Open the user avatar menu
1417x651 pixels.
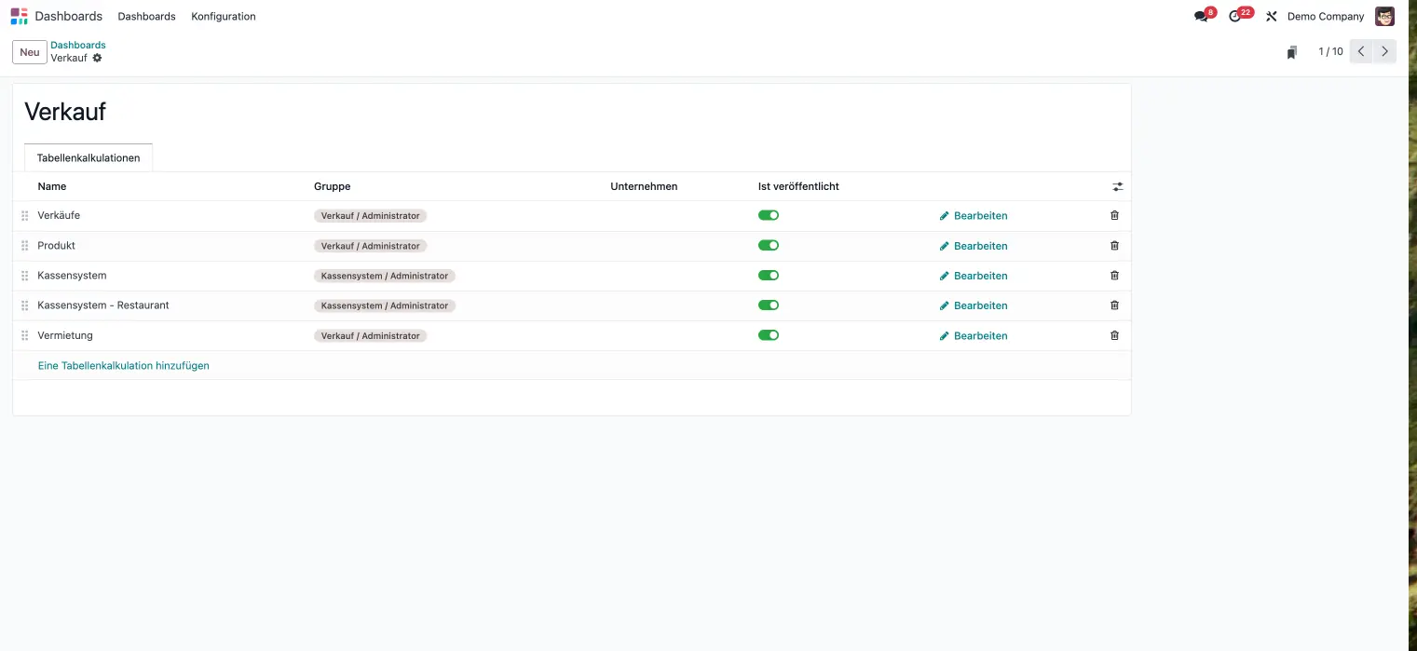[x=1384, y=17]
